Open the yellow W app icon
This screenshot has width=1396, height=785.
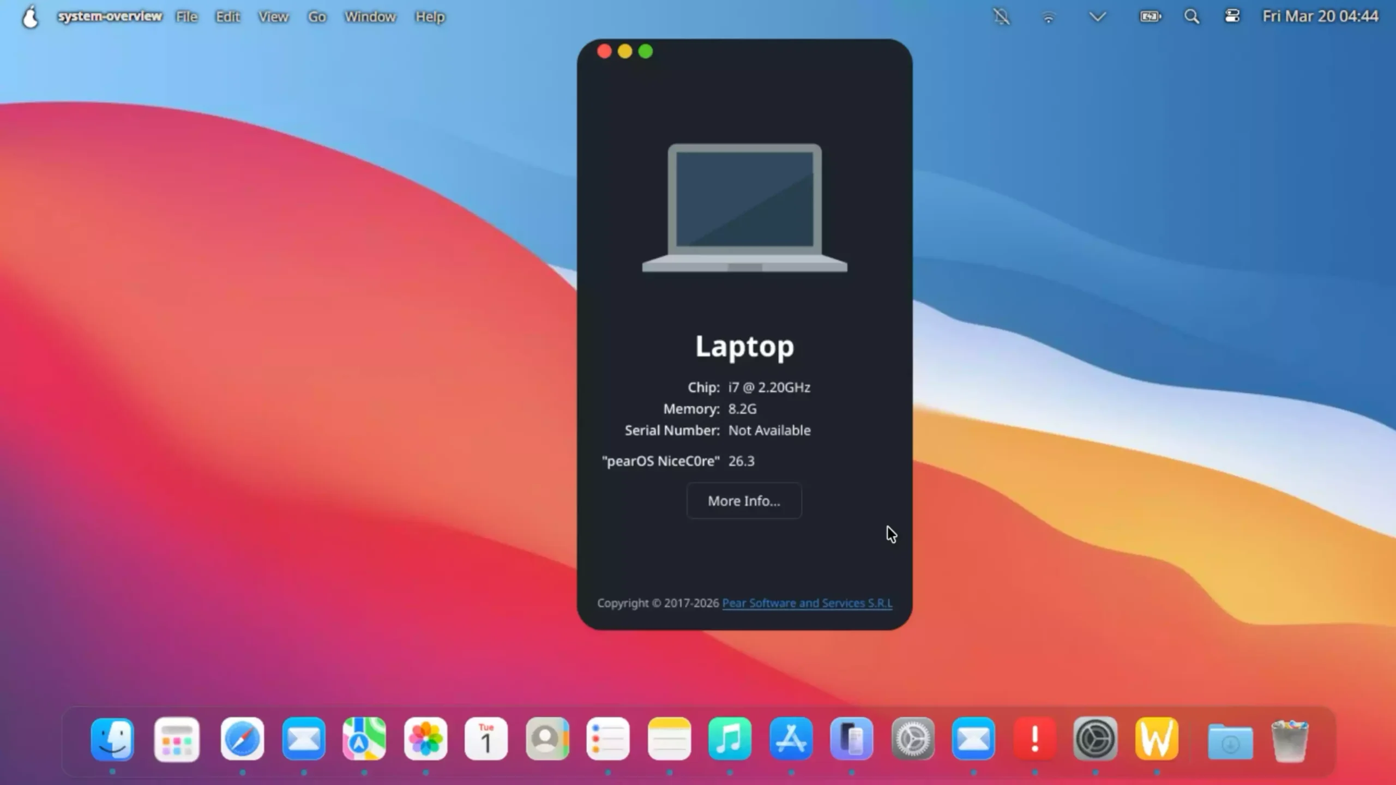pos(1157,739)
